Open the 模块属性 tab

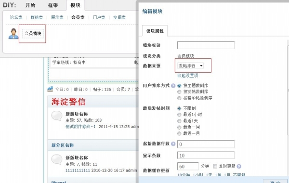click(155, 31)
